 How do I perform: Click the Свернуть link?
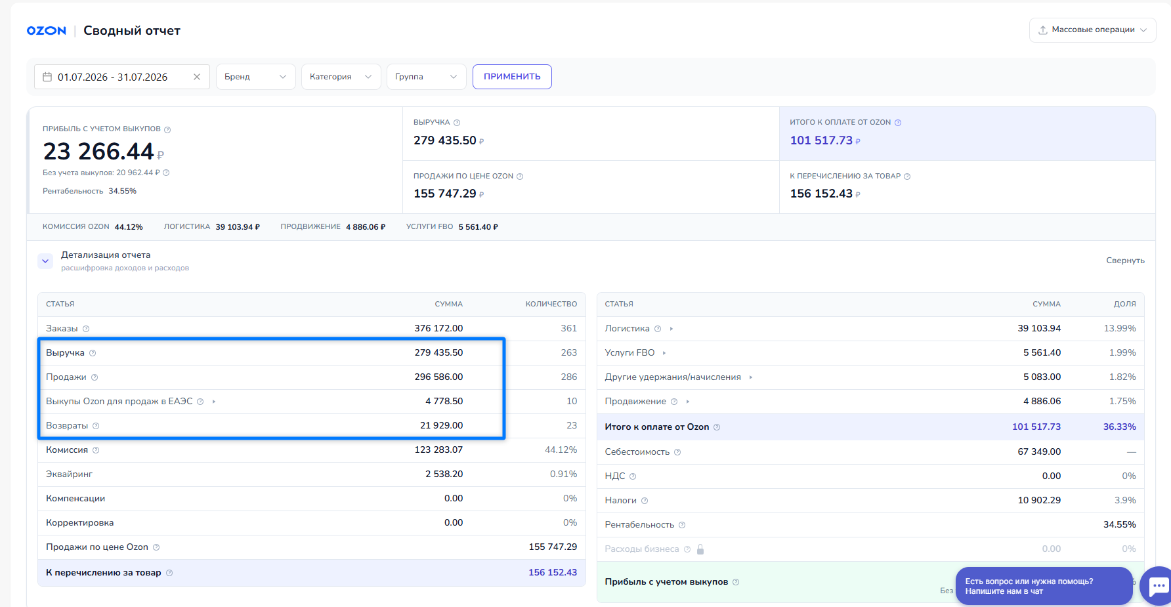coord(1125,261)
